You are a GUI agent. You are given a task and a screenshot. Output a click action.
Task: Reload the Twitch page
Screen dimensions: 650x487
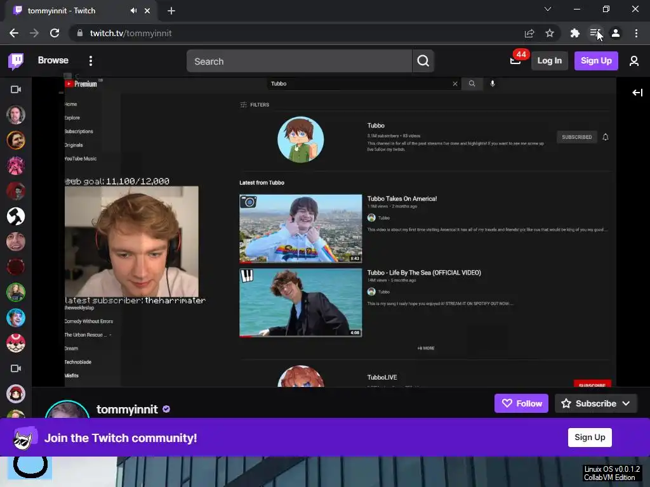click(x=55, y=33)
